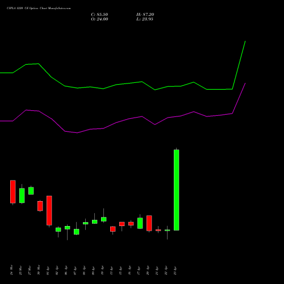Click the open value O: 24.00
This screenshot has height=284, width=284.
pyautogui.click(x=99, y=19)
